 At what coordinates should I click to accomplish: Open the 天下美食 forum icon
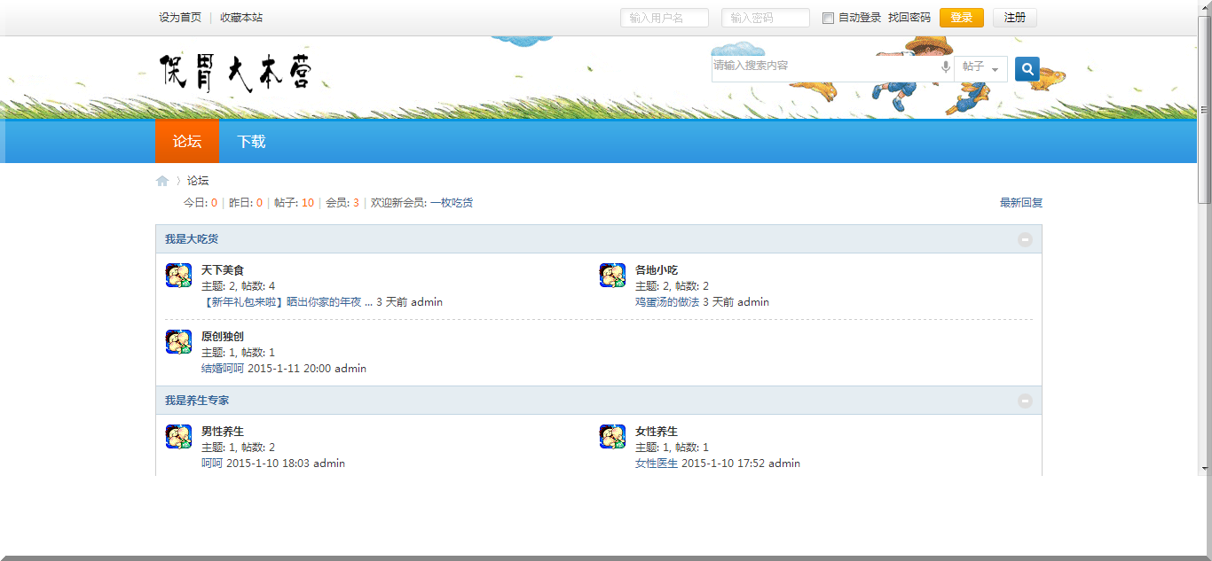pos(178,276)
